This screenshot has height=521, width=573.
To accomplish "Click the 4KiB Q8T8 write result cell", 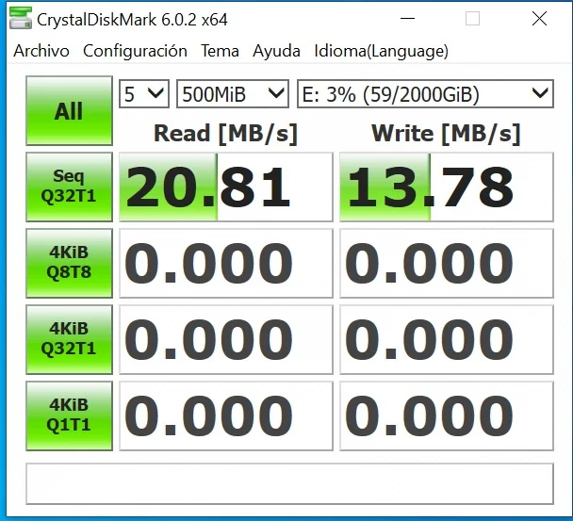I will 447,264.
